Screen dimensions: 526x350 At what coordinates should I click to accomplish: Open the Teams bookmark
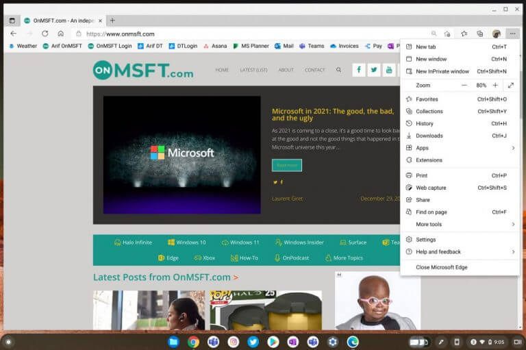pyautogui.click(x=312, y=46)
